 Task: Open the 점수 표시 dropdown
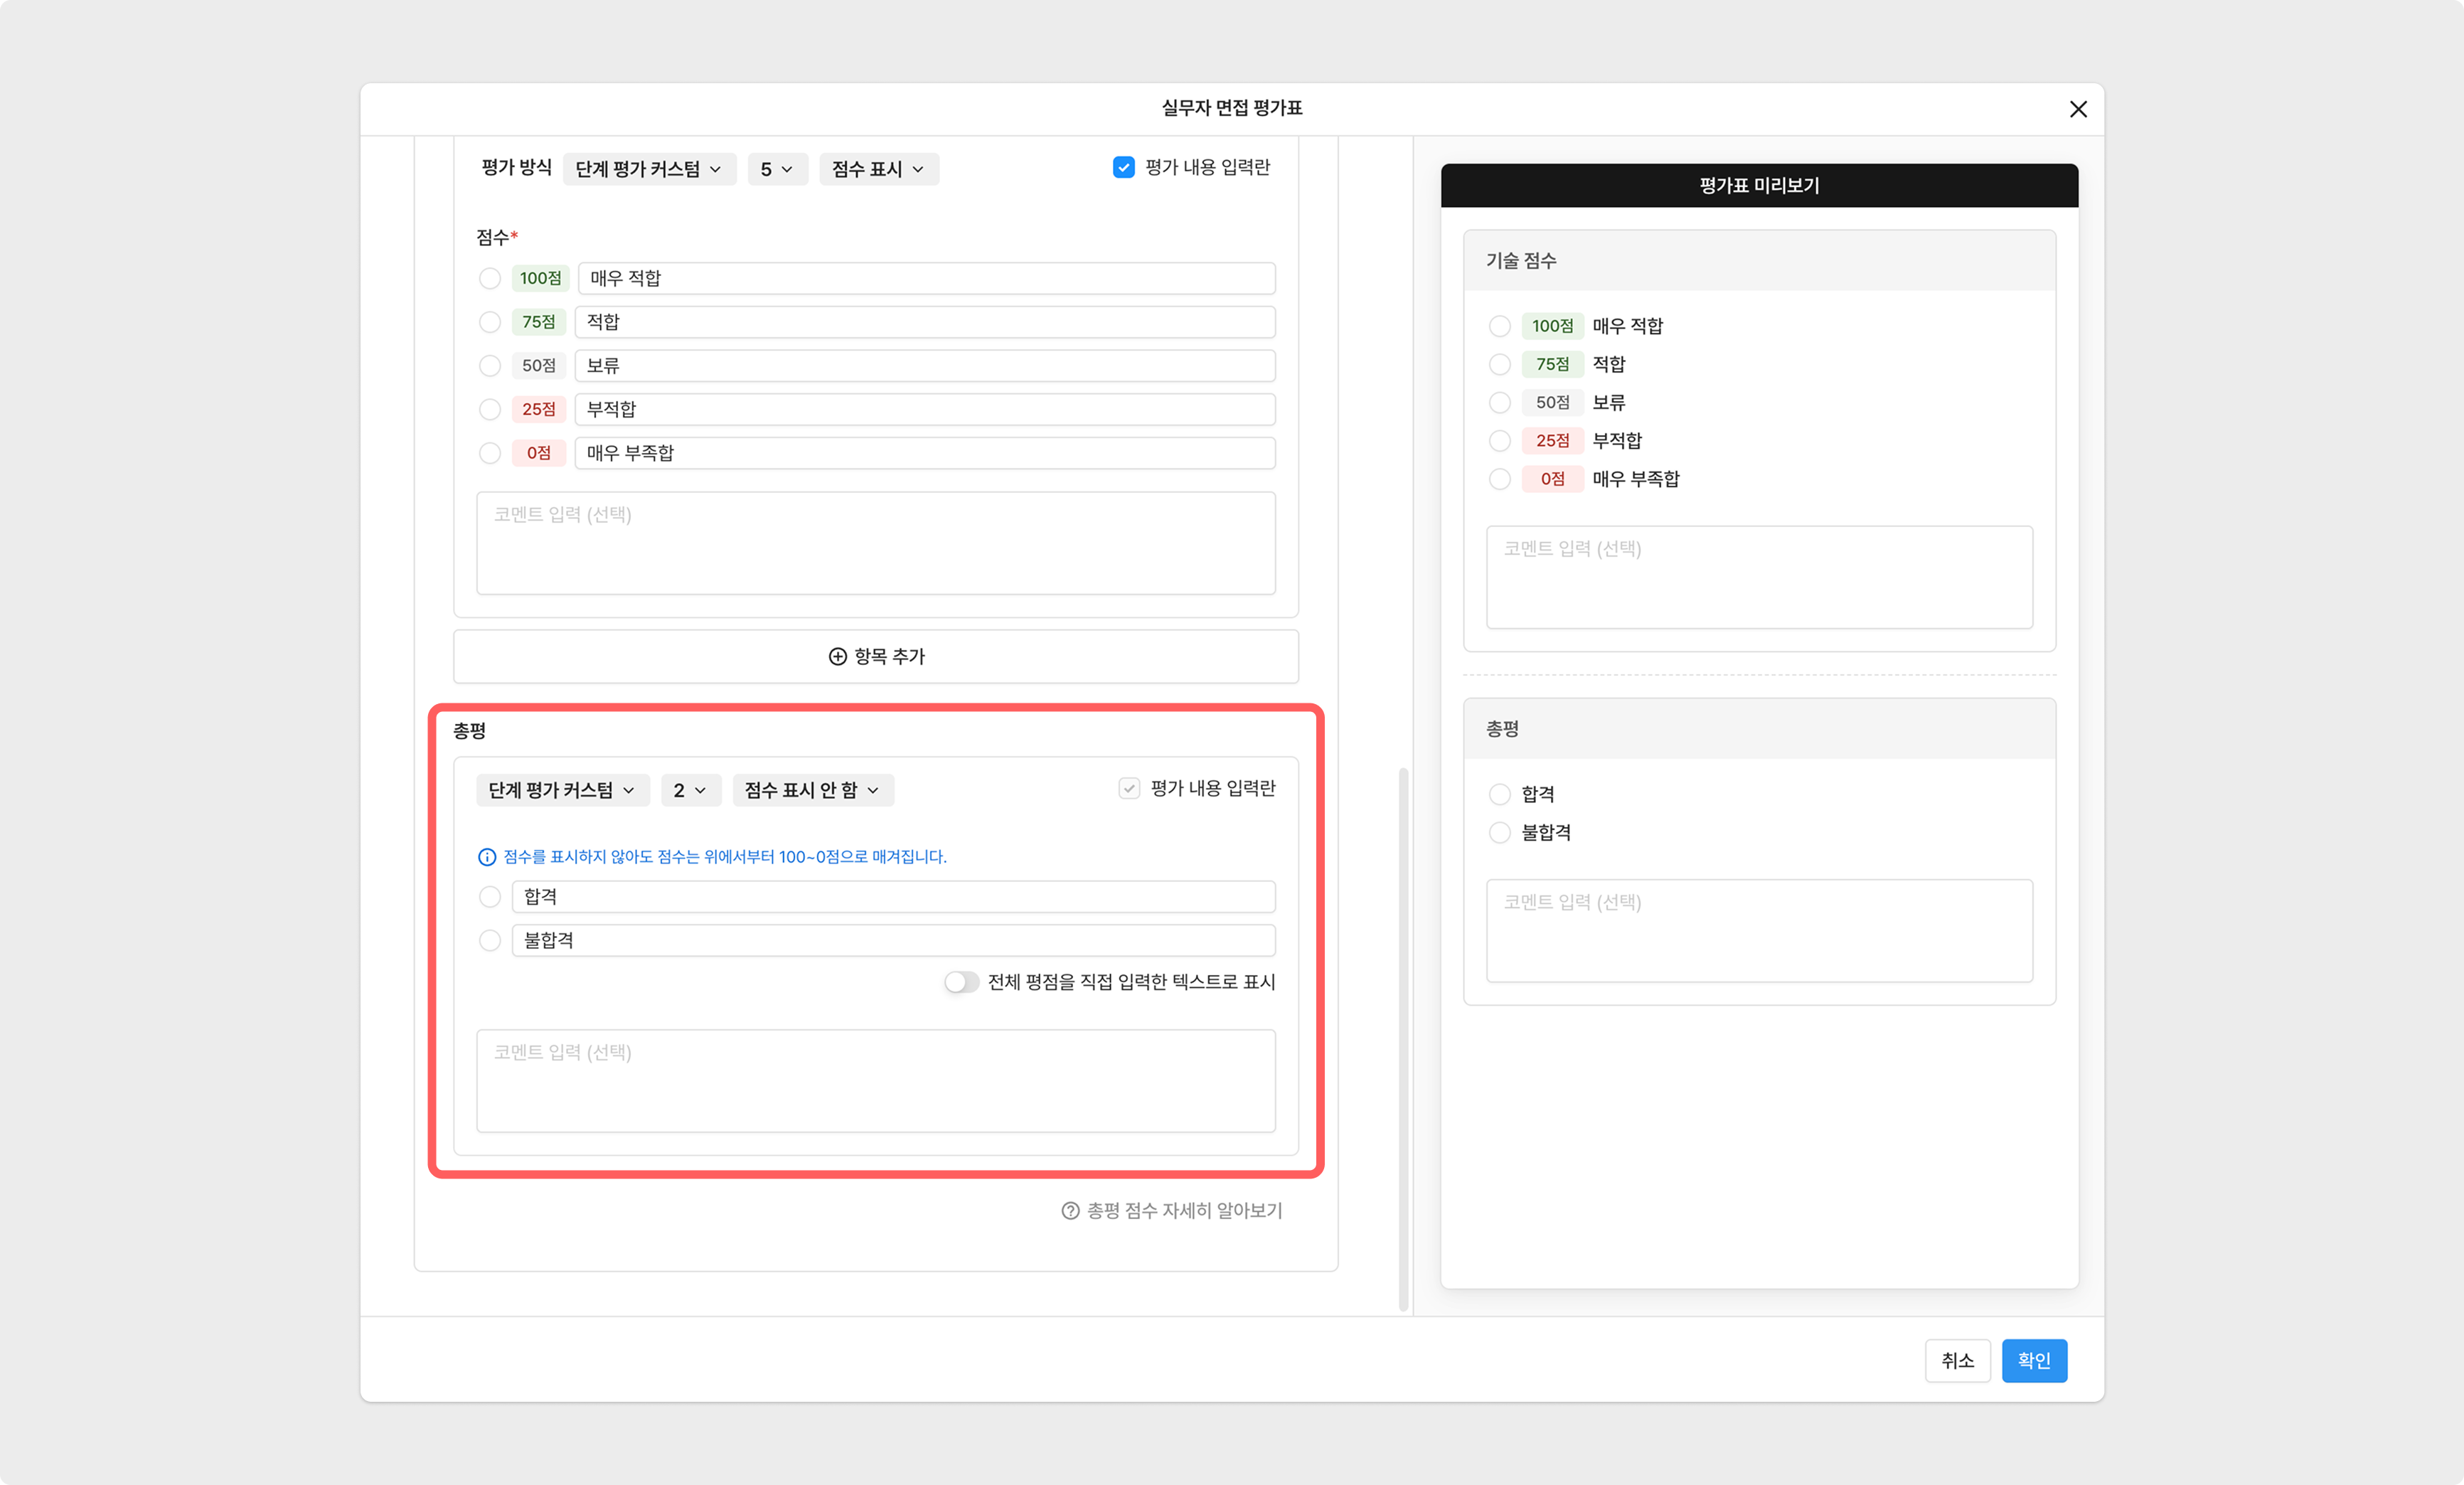(x=877, y=169)
